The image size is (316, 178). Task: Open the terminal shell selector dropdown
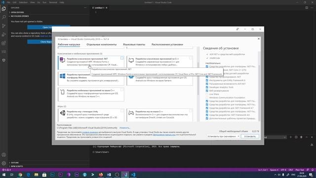pos(276,137)
